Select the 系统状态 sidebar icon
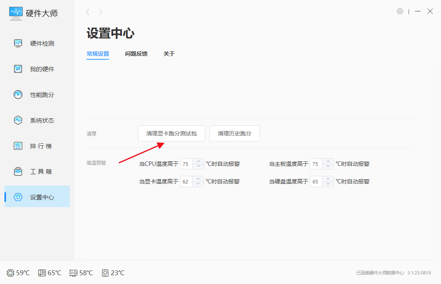This screenshot has width=441, height=284. click(x=18, y=120)
